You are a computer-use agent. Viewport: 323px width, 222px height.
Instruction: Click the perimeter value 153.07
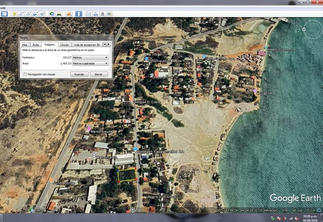click(x=67, y=58)
